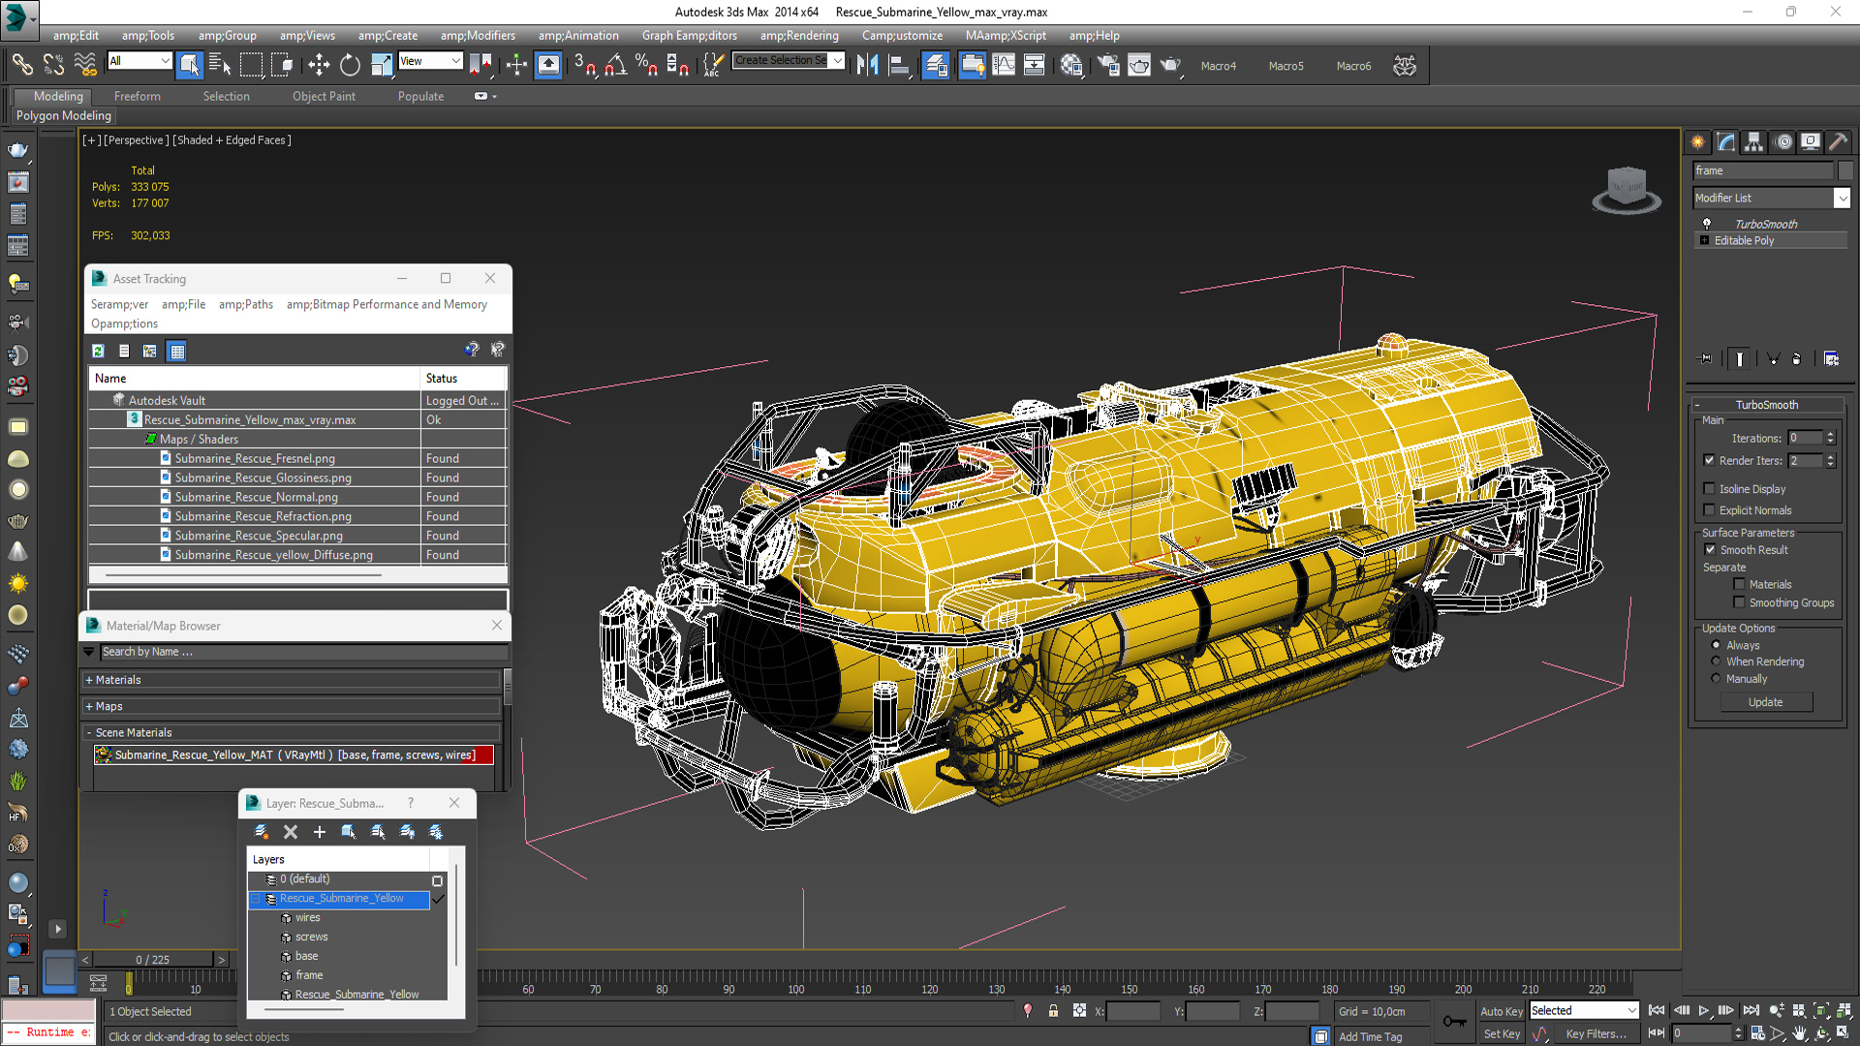Click the Render Production teapot icon

(1170, 65)
